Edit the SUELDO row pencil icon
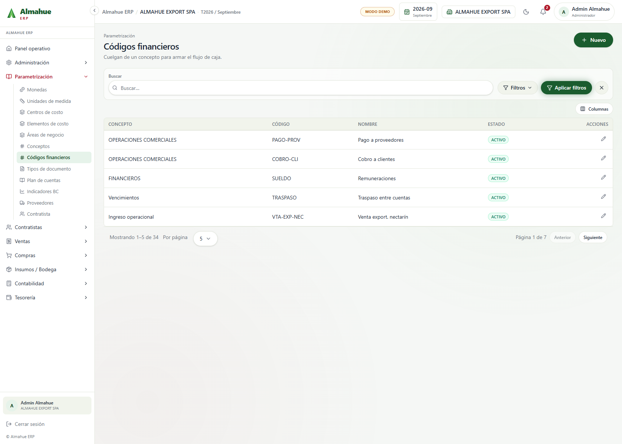 [603, 178]
